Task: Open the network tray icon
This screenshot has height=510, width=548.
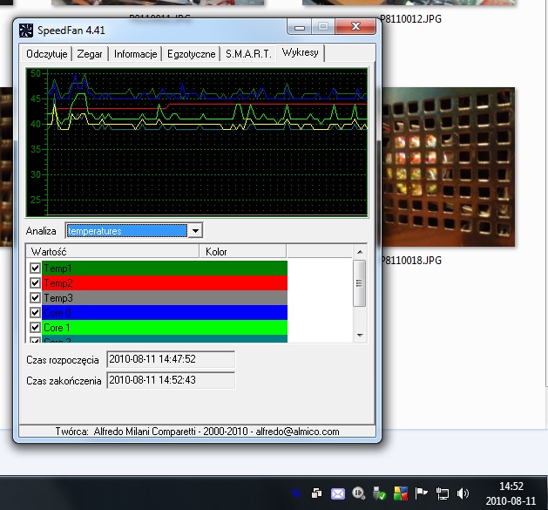Action: point(443,493)
